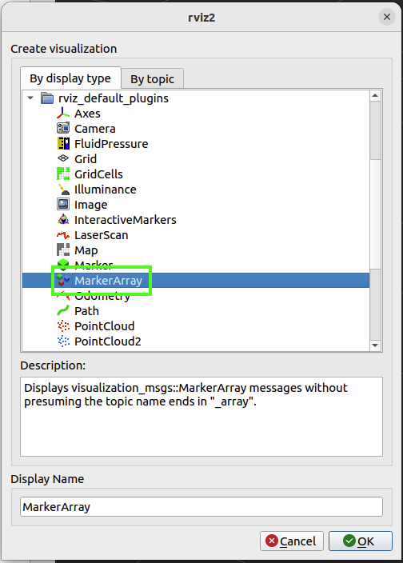This screenshot has width=403, height=563.
Task: Dismiss dialog with Cancel button
Action: [x=291, y=541]
